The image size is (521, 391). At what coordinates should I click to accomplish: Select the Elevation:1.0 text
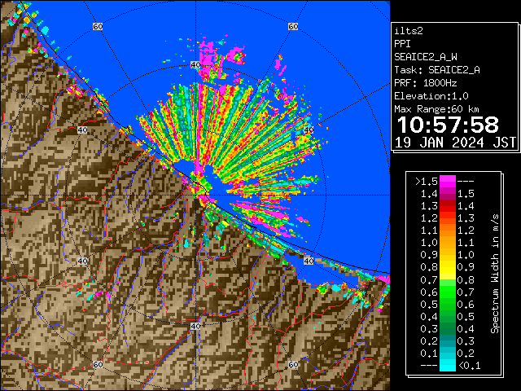click(431, 96)
